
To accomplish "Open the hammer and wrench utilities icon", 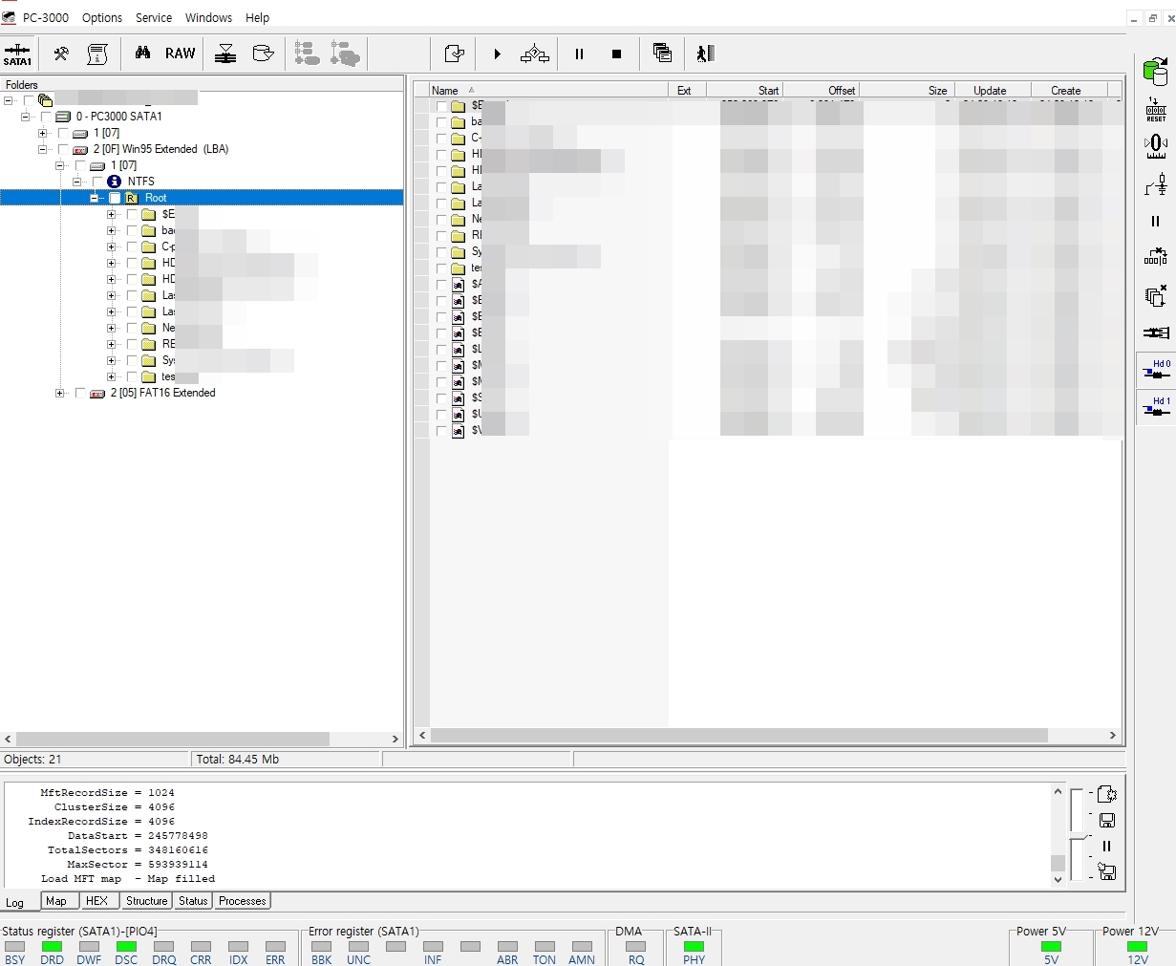I will pyautogui.click(x=61, y=54).
